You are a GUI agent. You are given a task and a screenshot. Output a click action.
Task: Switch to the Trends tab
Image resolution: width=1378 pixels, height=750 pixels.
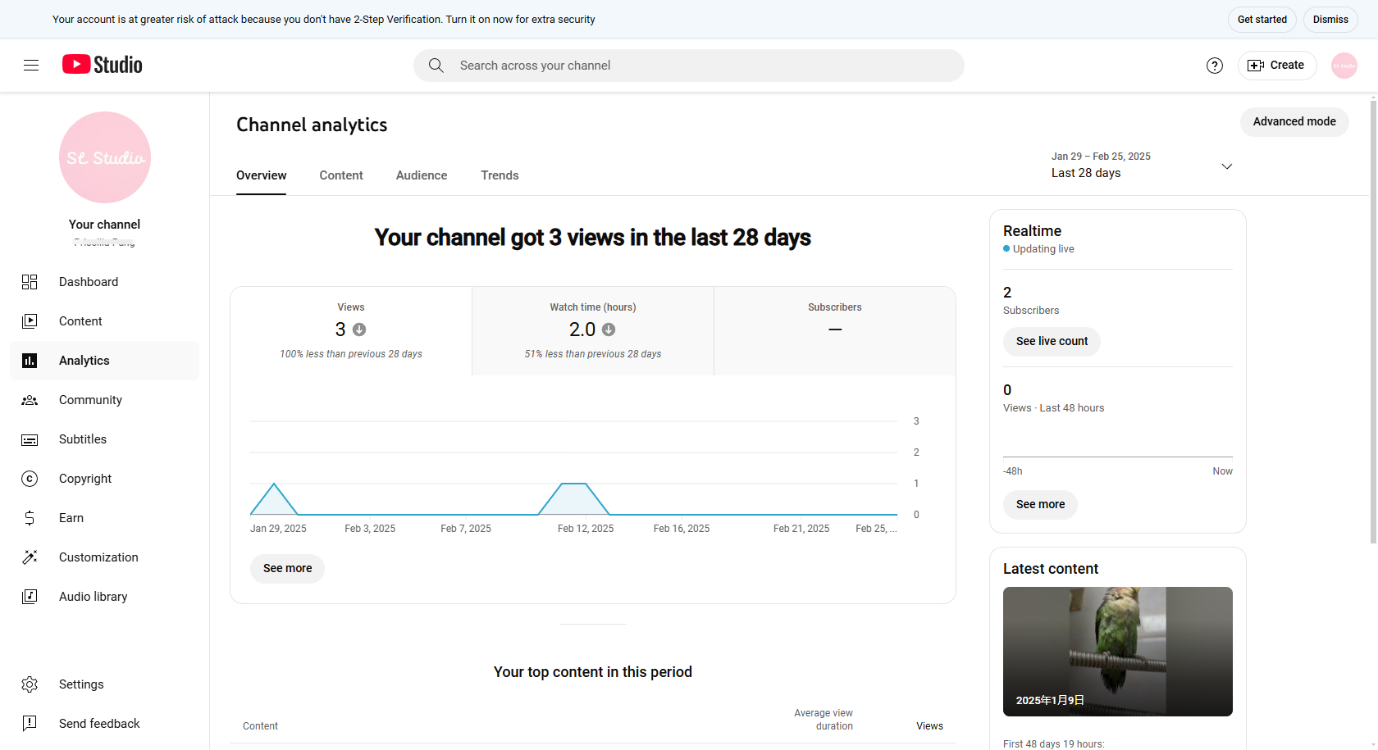(x=500, y=175)
